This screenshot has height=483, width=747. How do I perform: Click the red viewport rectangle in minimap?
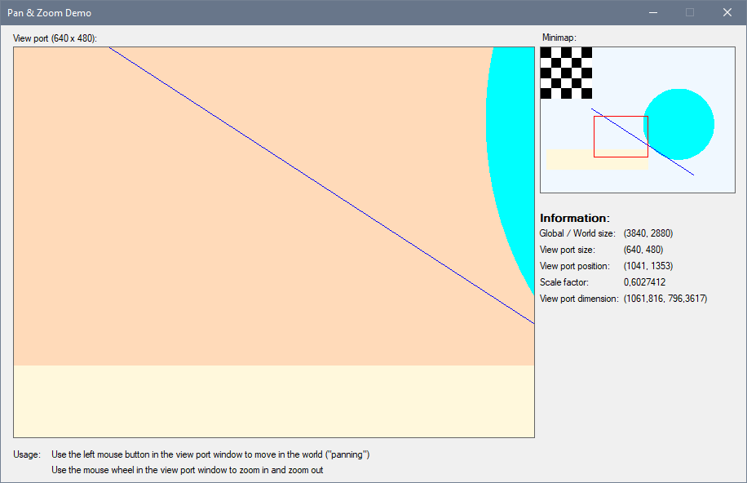coord(621,136)
